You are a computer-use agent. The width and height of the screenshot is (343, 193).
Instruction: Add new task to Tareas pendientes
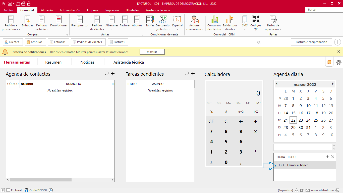[193, 74]
